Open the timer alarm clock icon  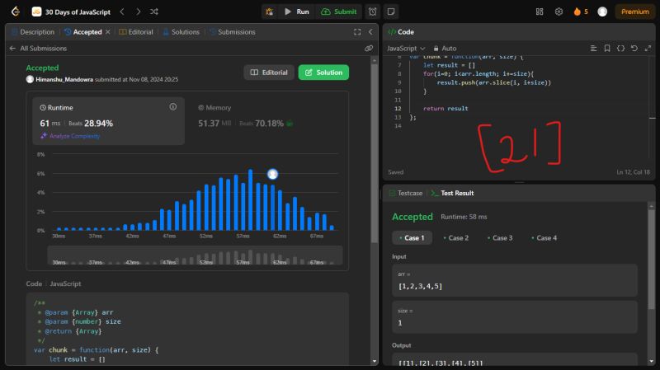[x=373, y=12]
